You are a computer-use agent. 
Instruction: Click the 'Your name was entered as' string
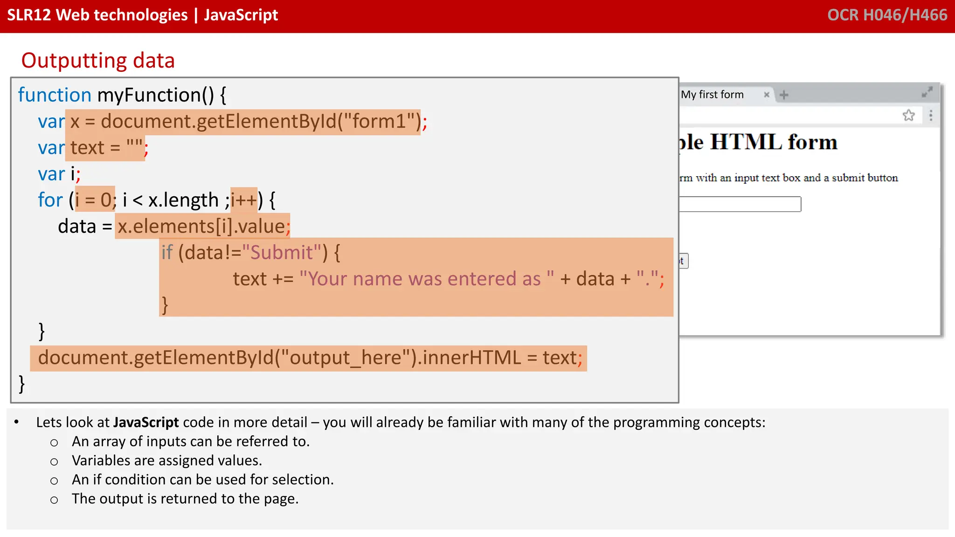click(427, 279)
